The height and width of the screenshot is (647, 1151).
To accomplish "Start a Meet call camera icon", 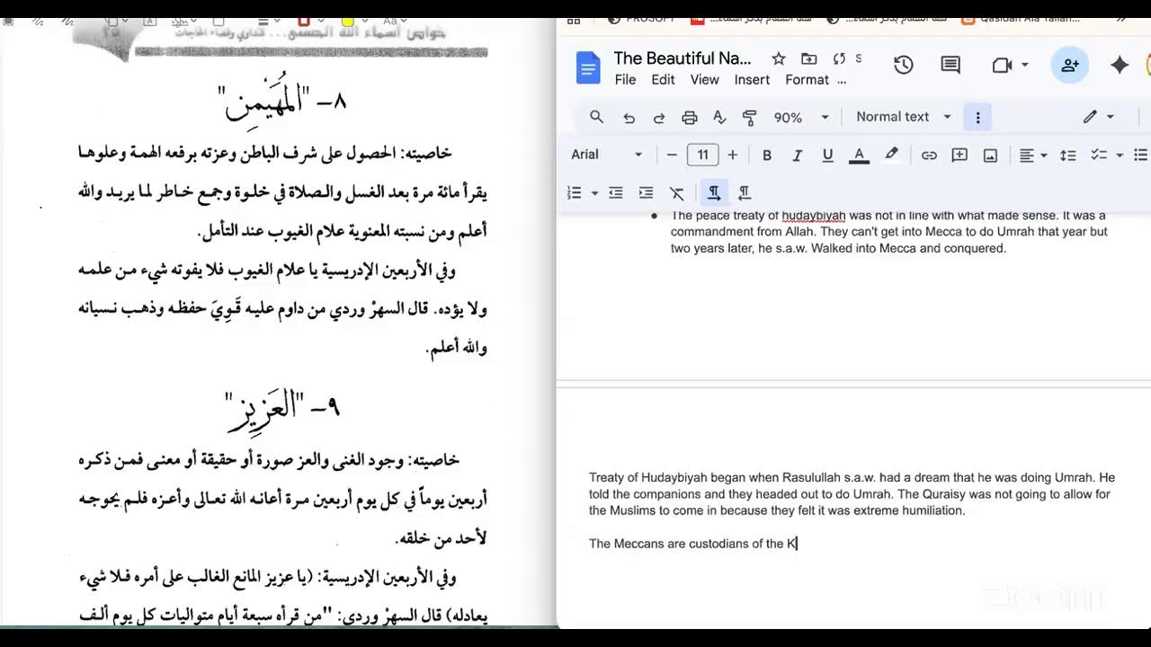I will click(x=1002, y=65).
